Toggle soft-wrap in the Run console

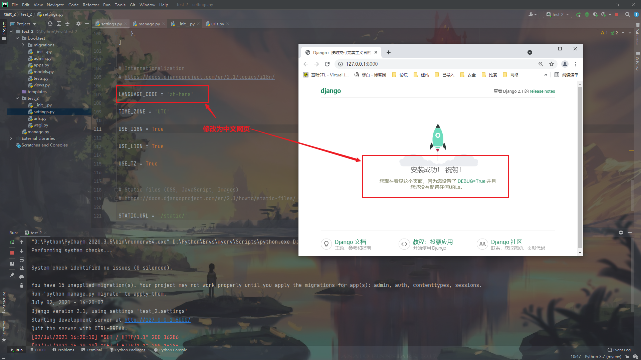(x=22, y=260)
